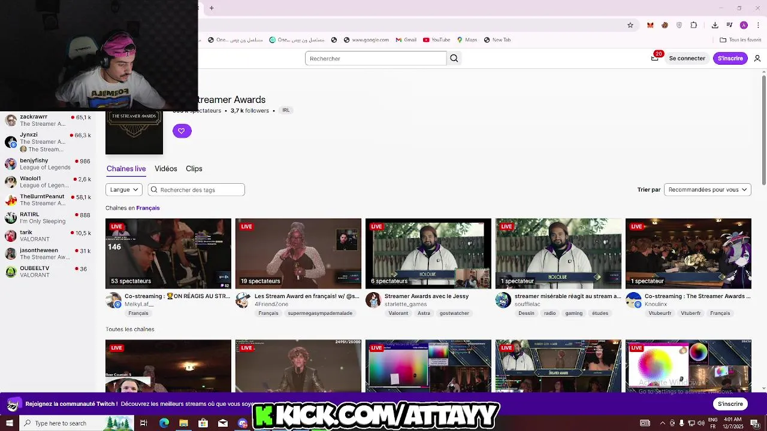
Task: Open the 19 spectateurs stream thumbnail
Action: (x=298, y=254)
